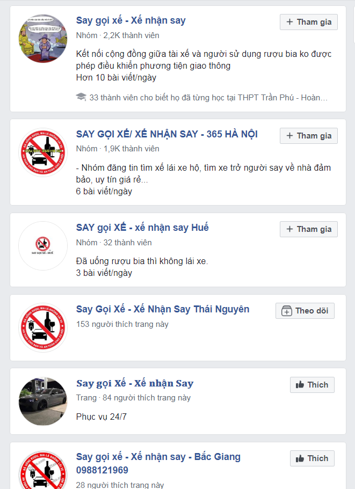The image size is (355, 489).
Task: Open 'SAY GỌI XẾ/ XẾ NHẬN SAY - 365 HÀ NỘI' link
Action: coord(167,134)
